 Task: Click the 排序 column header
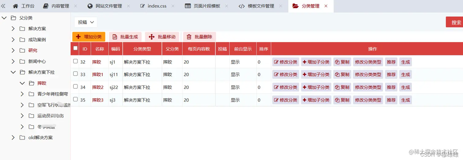click(264, 49)
